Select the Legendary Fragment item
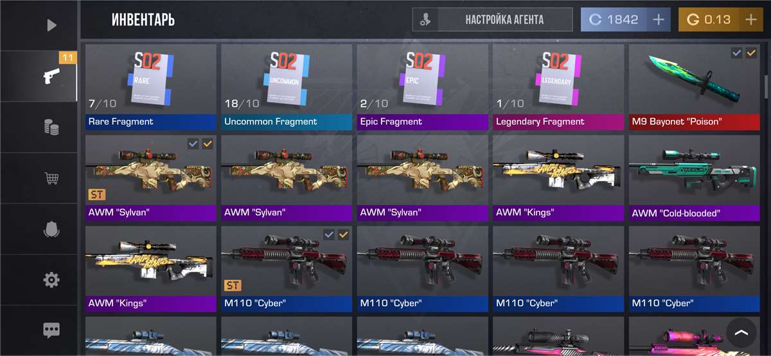The width and height of the screenshot is (771, 356). pos(558,87)
